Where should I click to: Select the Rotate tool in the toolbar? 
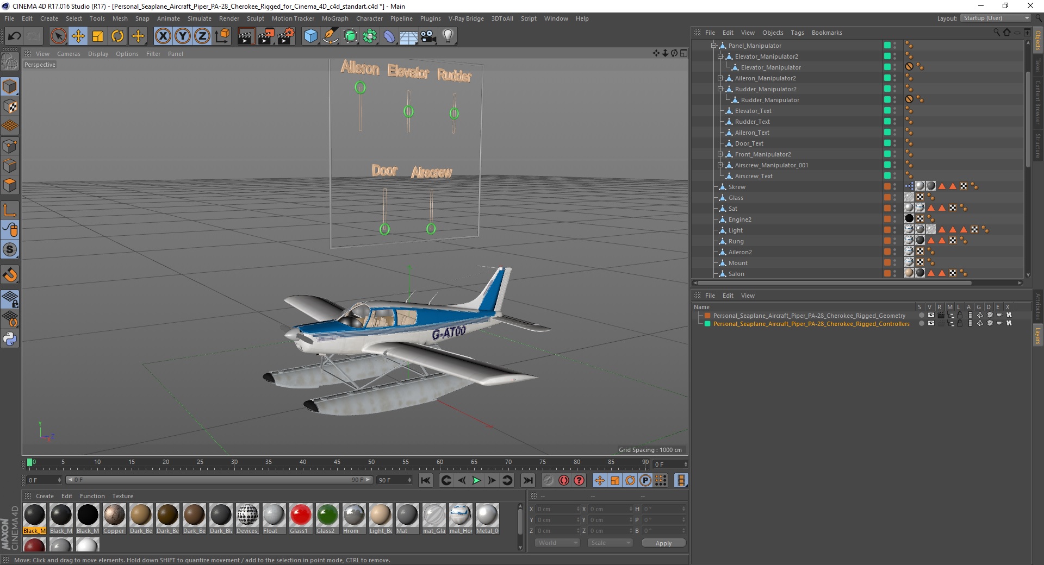(117, 36)
